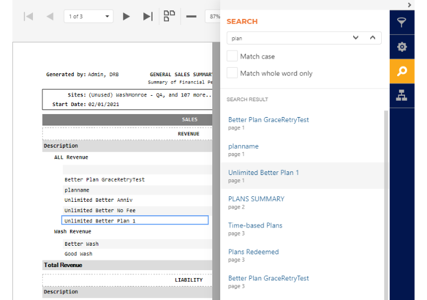This screenshot has width=427, height=300.
Task: Advance to the next page
Action: [126, 16]
